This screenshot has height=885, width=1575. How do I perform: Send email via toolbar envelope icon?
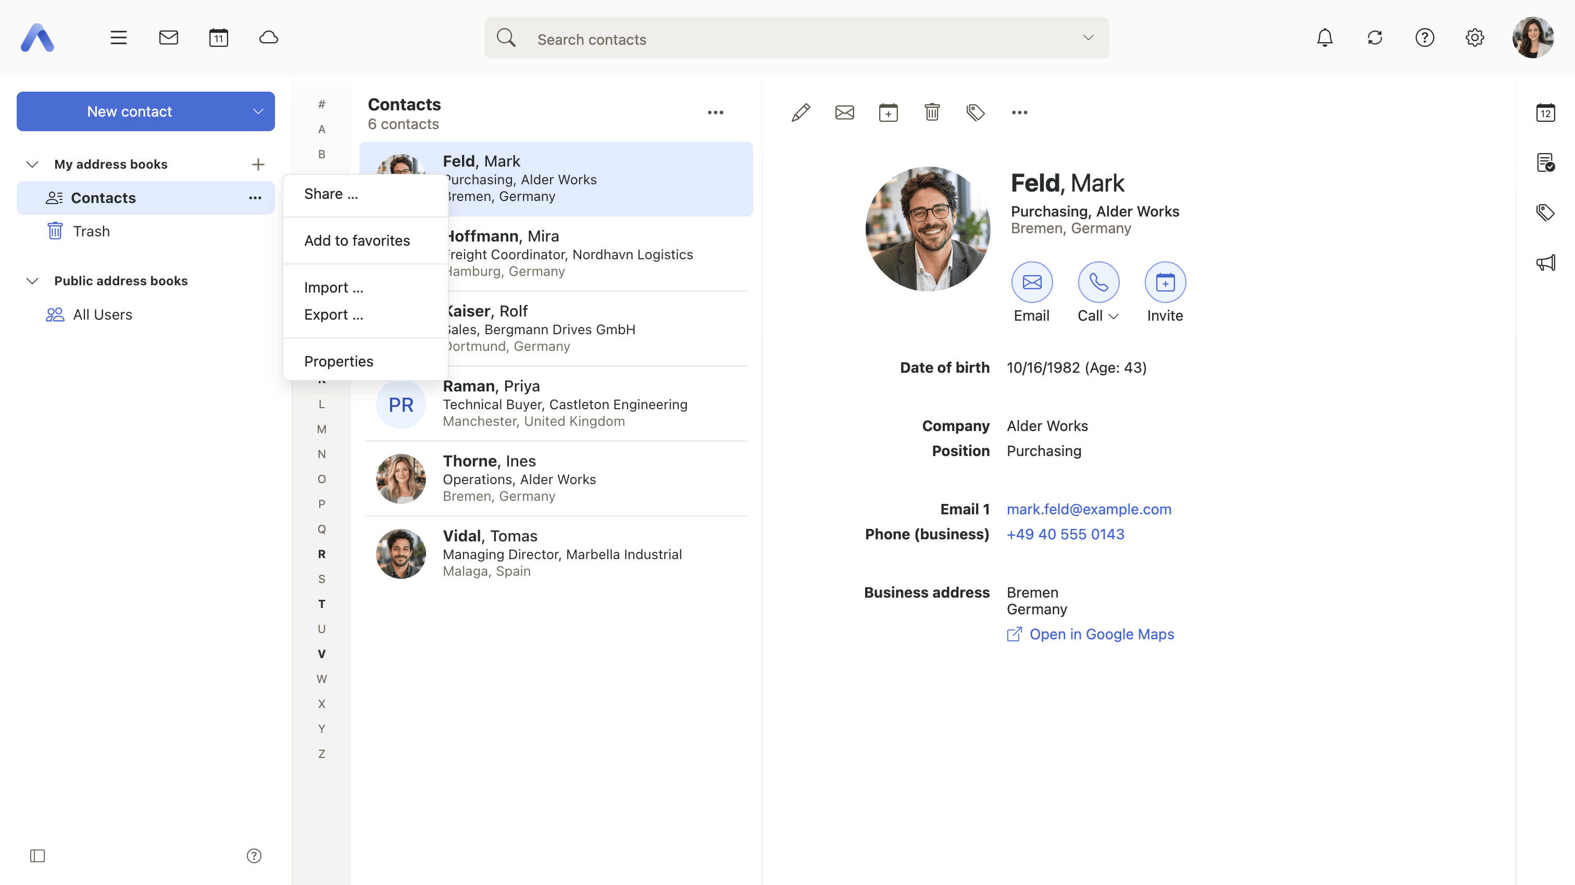pyautogui.click(x=844, y=112)
